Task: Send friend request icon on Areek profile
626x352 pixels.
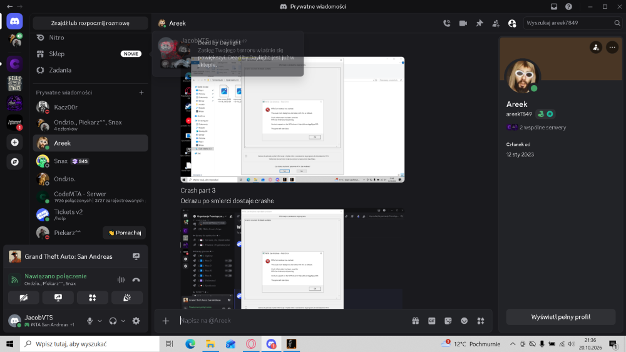Action: (x=596, y=48)
